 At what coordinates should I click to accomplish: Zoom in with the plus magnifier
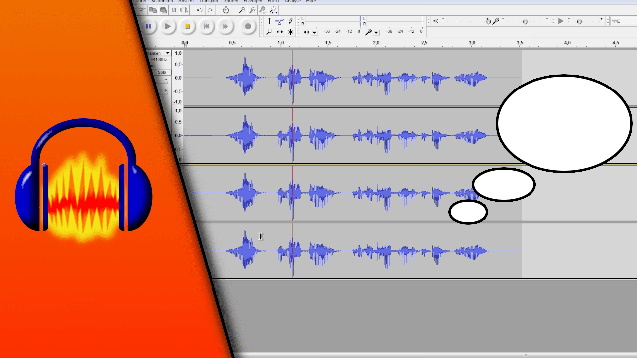point(242,10)
